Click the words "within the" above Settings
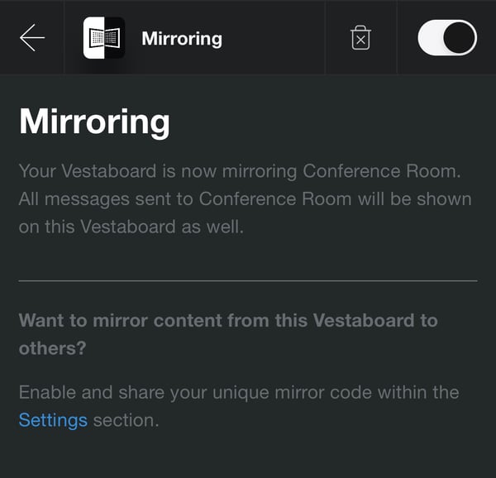496x478 pixels. coord(418,392)
